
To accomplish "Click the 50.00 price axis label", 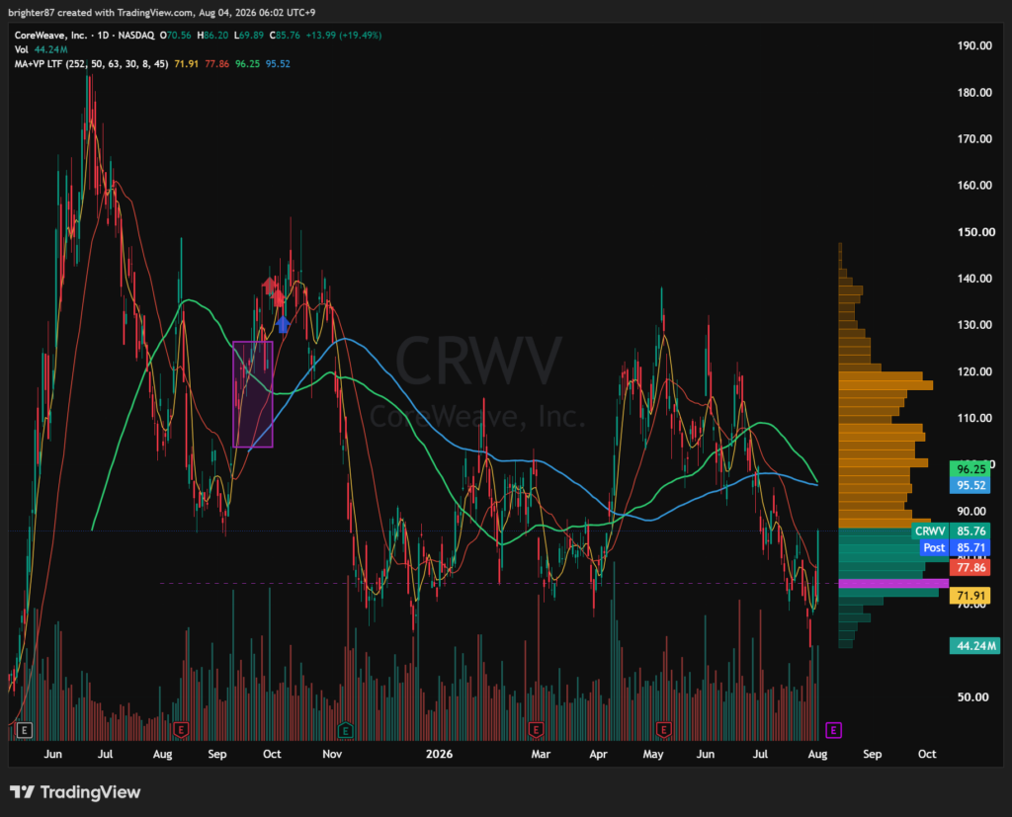I will click(972, 697).
